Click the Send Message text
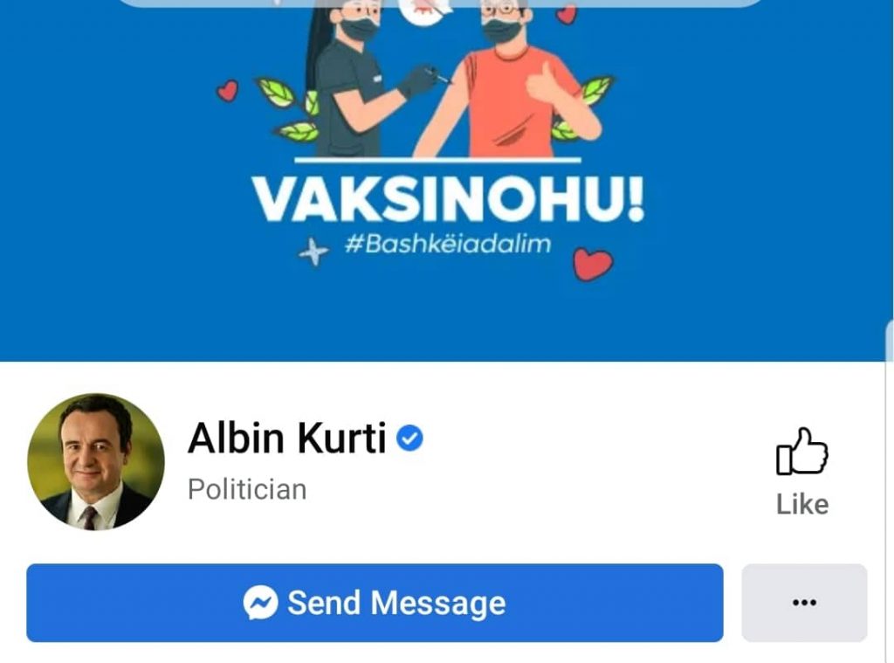 [x=396, y=603]
